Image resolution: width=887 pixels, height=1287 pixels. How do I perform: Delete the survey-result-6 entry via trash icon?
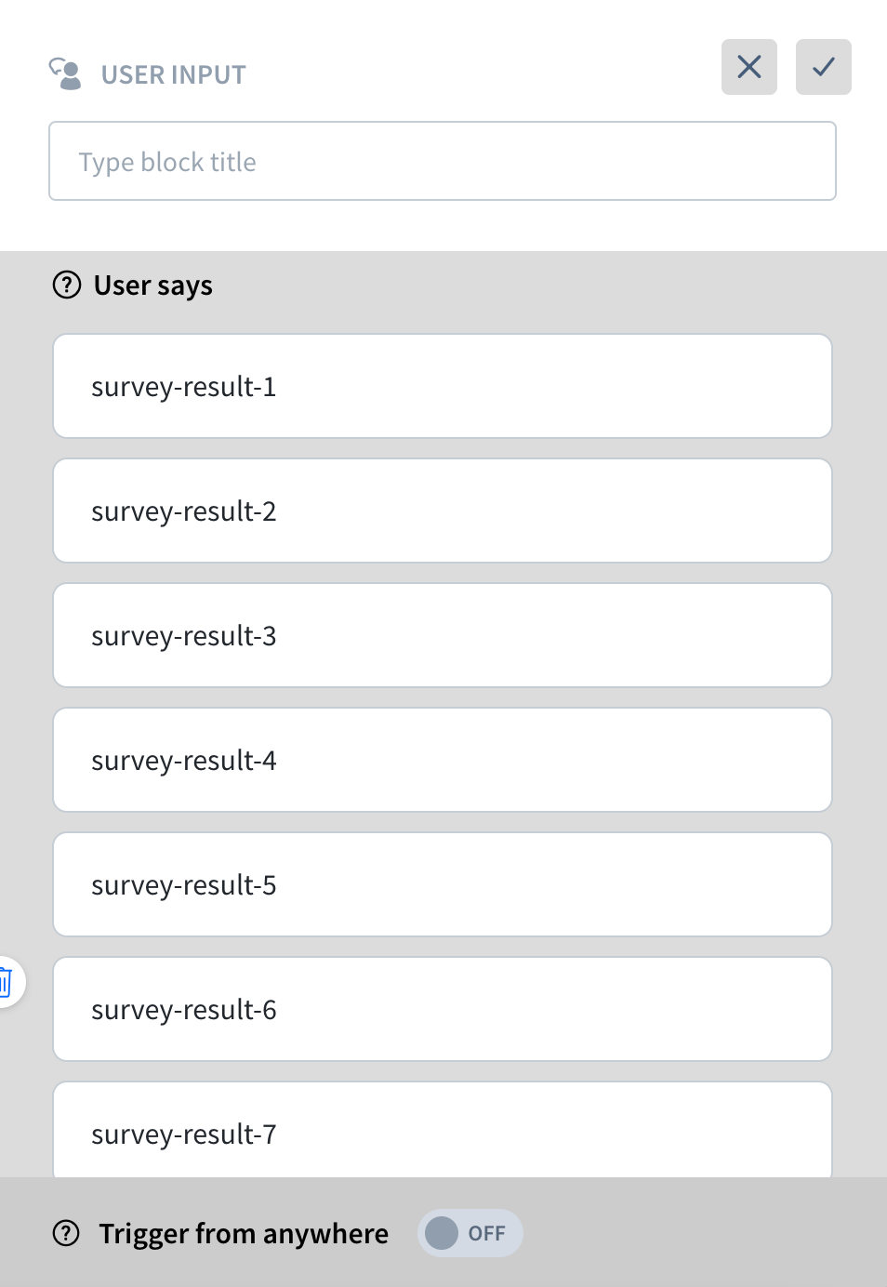7,982
